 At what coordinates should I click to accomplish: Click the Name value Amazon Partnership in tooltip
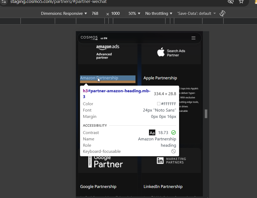157,139
